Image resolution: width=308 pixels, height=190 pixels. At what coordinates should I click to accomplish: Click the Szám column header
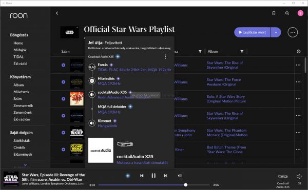click(x=65, y=51)
